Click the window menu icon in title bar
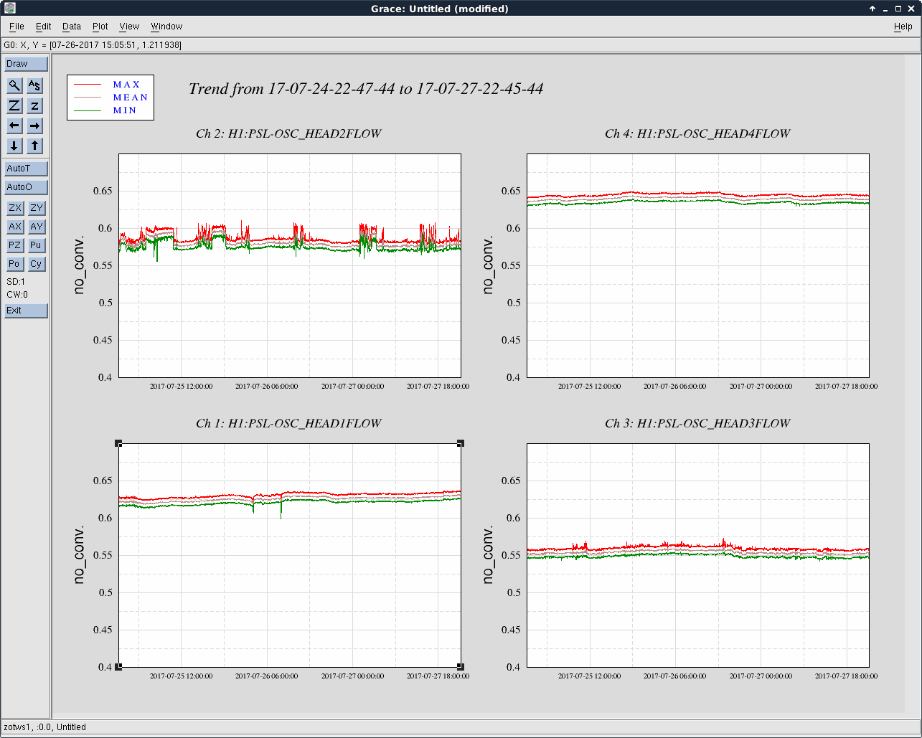This screenshot has width=922, height=738. (10, 8)
